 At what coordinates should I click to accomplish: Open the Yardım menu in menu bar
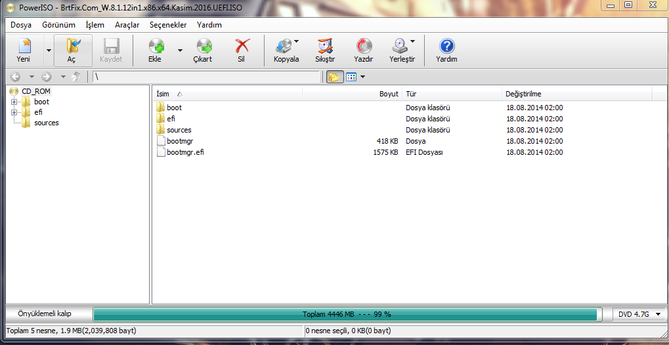coord(209,25)
